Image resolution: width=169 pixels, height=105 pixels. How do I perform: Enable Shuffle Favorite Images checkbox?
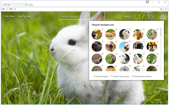click(x=111, y=76)
